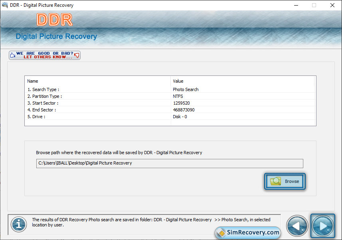Open the SimRecovery.com link

pos(248,232)
